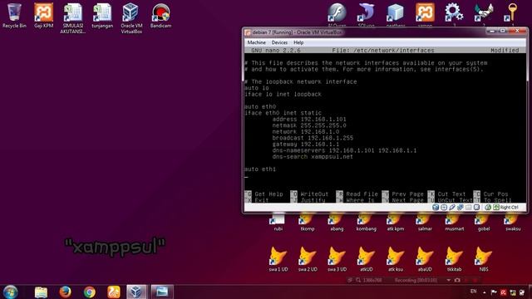Select the musmart desktop shortcut

coord(455,223)
